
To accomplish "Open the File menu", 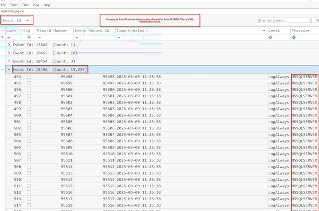I will tap(4, 5).
